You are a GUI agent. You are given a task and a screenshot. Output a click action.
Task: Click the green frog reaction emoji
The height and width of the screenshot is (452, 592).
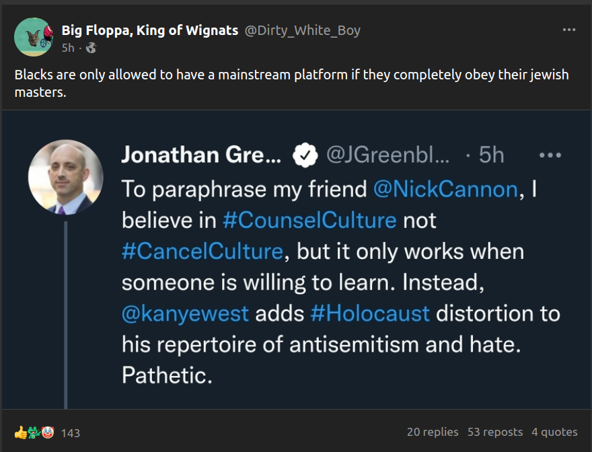(x=34, y=432)
